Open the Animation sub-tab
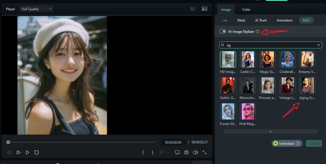This screenshot has width=326, height=164. 284,20
